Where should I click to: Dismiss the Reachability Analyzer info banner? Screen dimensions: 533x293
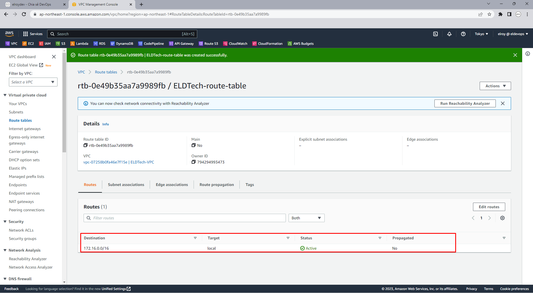coord(503,103)
